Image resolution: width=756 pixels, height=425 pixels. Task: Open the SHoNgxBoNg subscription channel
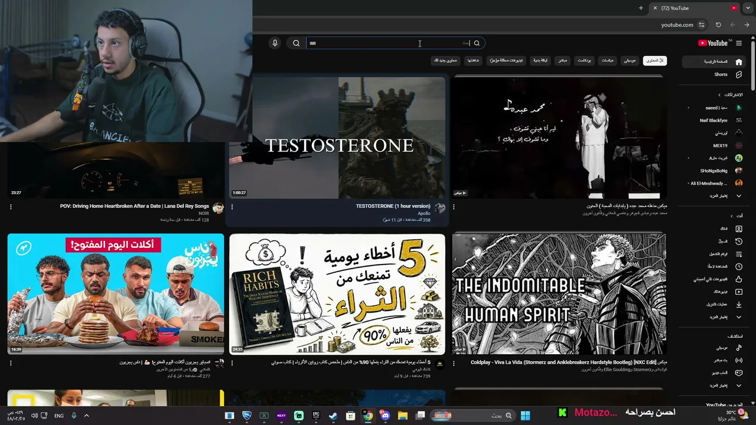715,171
